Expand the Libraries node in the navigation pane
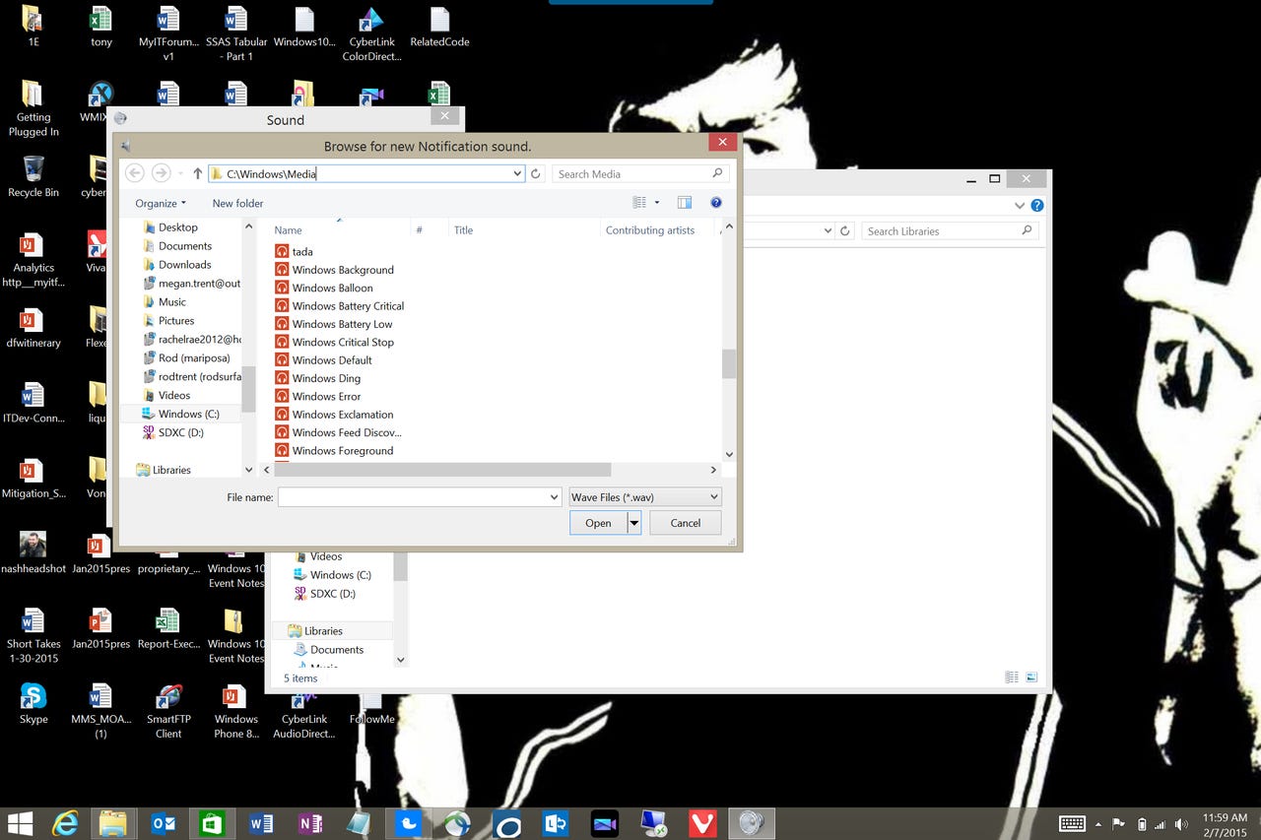Screen dimensions: 1261x840 click(x=137, y=470)
